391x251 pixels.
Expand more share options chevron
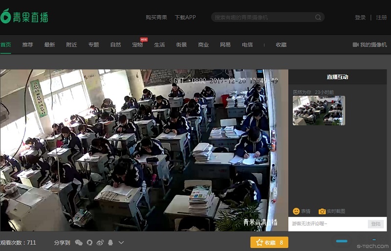[121, 243]
